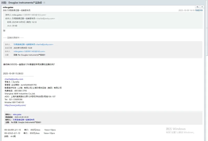Open http://www.jwshy.com/ website link
The width and height of the screenshot is (208, 141).
point(15,105)
